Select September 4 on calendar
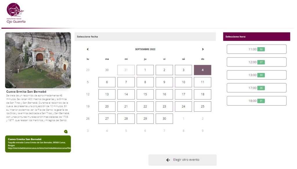This screenshot has height=169, width=297. [202, 70]
